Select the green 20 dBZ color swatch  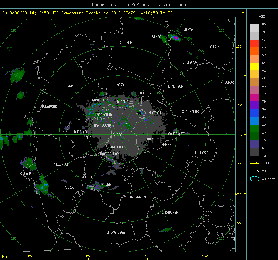coord(255,129)
